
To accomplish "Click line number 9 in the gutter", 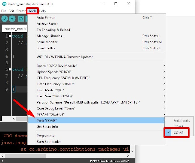I will [7, 89].
